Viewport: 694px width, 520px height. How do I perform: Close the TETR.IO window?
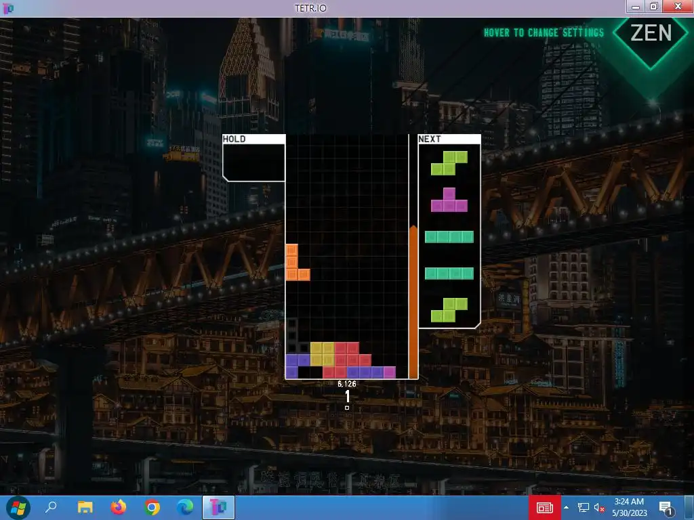pyautogui.click(x=678, y=6)
